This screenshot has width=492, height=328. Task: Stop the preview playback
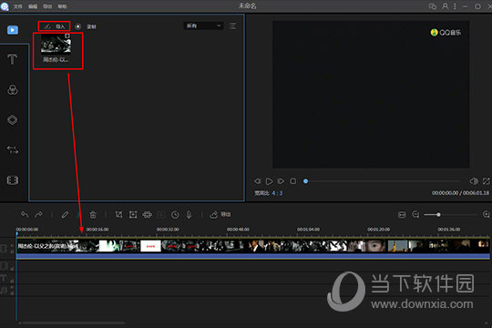pyautogui.click(x=292, y=181)
